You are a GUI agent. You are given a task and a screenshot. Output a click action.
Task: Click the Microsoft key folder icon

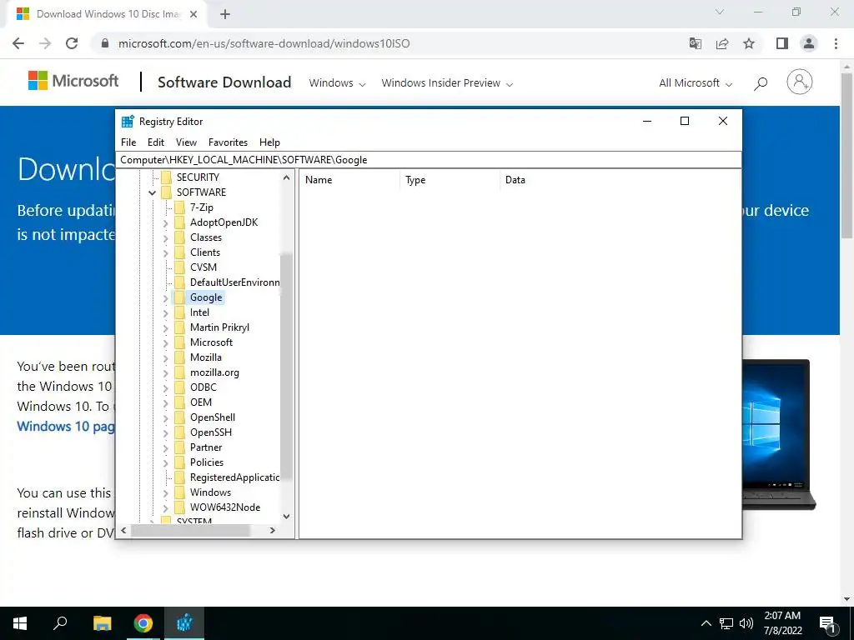pos(179,342)
